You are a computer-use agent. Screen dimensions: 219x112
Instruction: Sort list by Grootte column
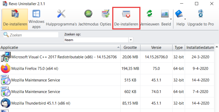pos(130,48)
